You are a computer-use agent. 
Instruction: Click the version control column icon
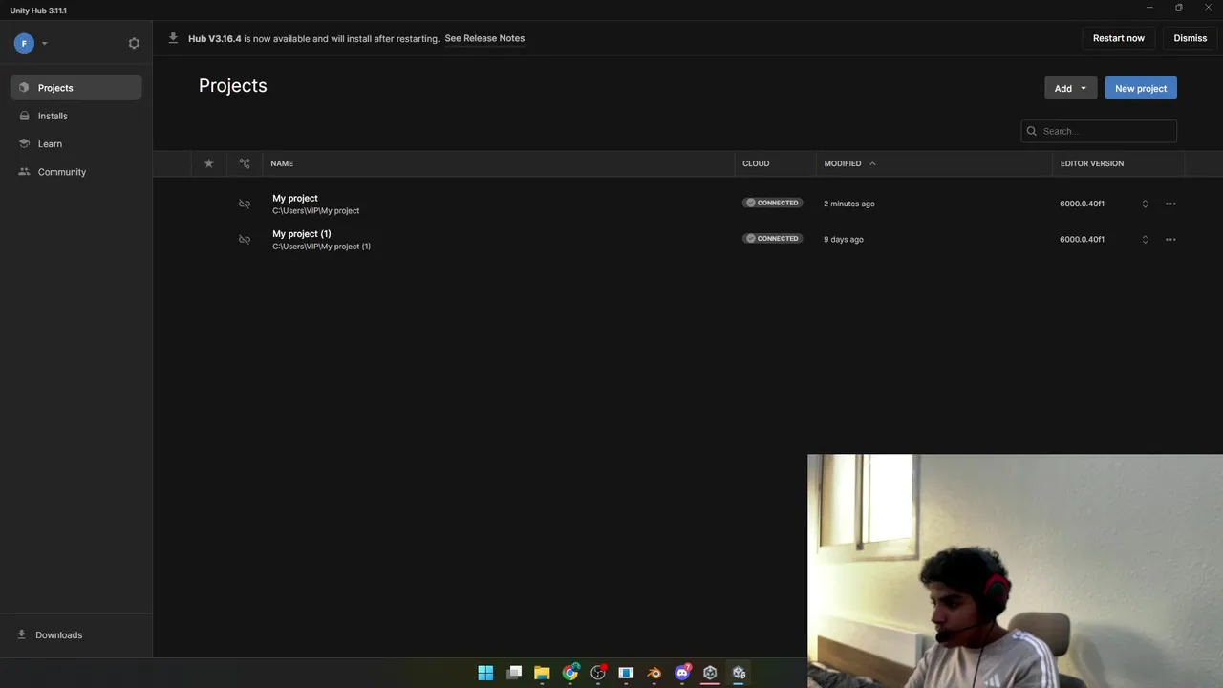[x=245, y=163]
